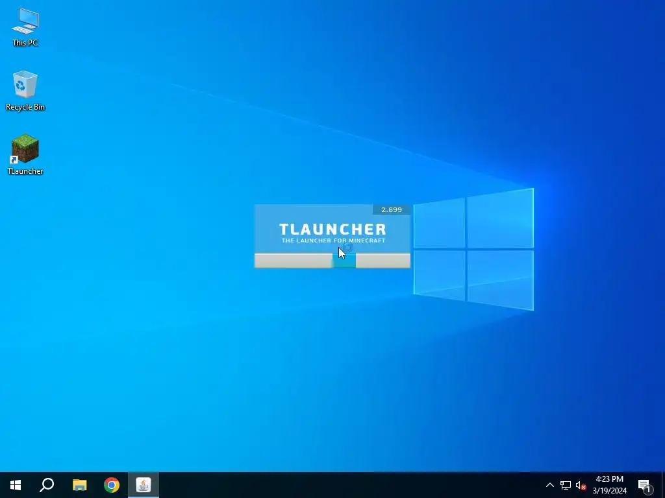Viewport: 665px width, 498px height.
Task: Click the TLAUNCHER splash title
Action: pyautogui.click(x=332, y=229)
